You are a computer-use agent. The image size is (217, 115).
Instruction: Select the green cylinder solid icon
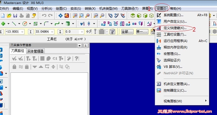tap(68, 24)
